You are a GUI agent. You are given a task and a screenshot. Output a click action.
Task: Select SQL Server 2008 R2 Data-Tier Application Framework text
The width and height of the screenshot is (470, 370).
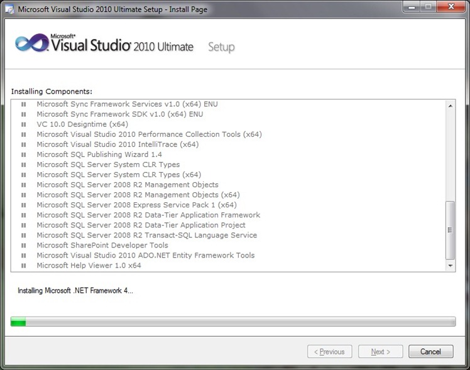tap(148, 215)
